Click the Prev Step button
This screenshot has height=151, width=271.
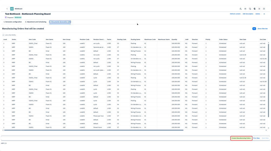click(256, 138)
